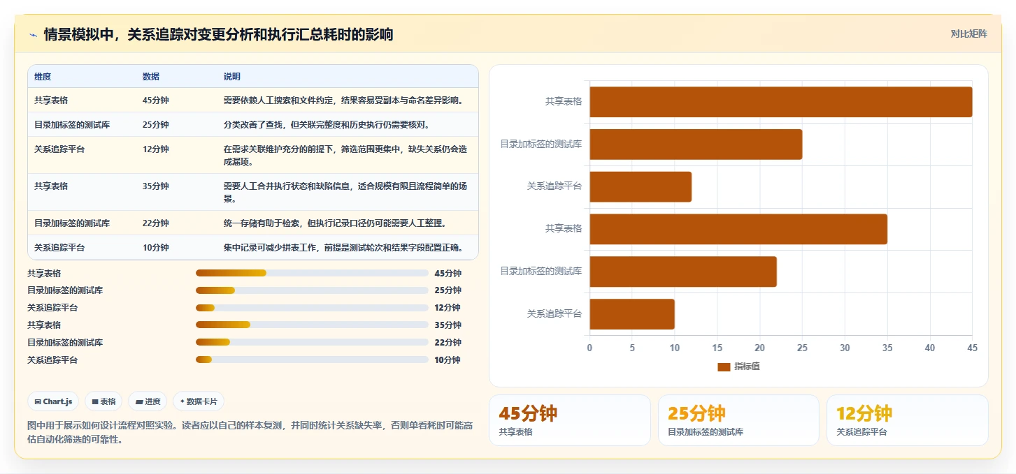
Task: Click the 35分钟 progress bar
Action: click(x=312, y=325)
